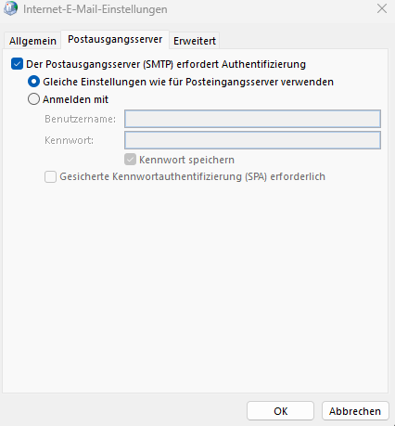Click the label Der Postausgangsserver (SMTP) erfordert Authentifizierung
The height and width of the screenshot is (426, 395).
click(x=166, y=64)
